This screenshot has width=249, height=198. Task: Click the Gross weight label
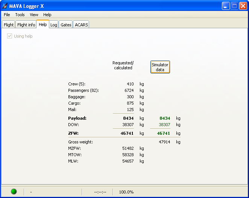[80, 142]
